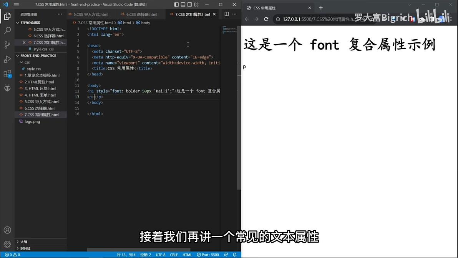Click the feedback icon in status bar
458x258 pixels.
(x=226, y=255)
